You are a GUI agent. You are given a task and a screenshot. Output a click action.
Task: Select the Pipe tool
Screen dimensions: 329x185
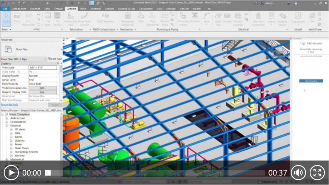(x=141, y=18)
